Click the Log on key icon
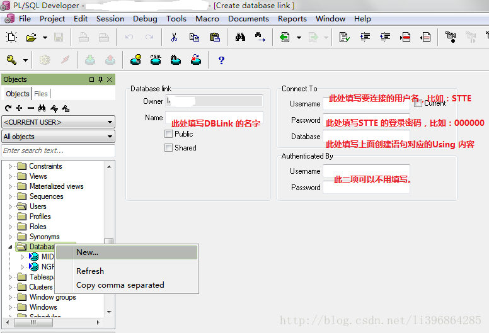This screenshot has height=333, width=489. click(11, 60)
